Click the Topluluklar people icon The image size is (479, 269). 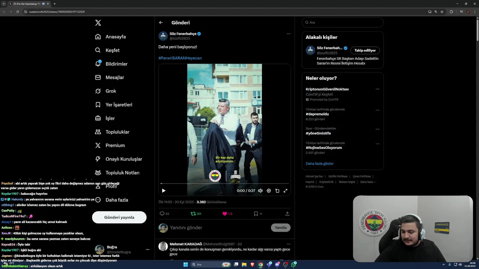pyautogui.click(x=98, y=132)
